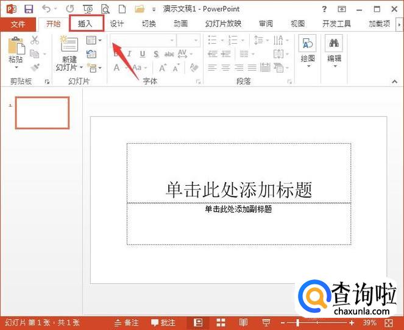Image resolution: width=404 pixels, height=330 pixels.
Task: Switch to 插入 Insert tab
Action: click(85, 24)
